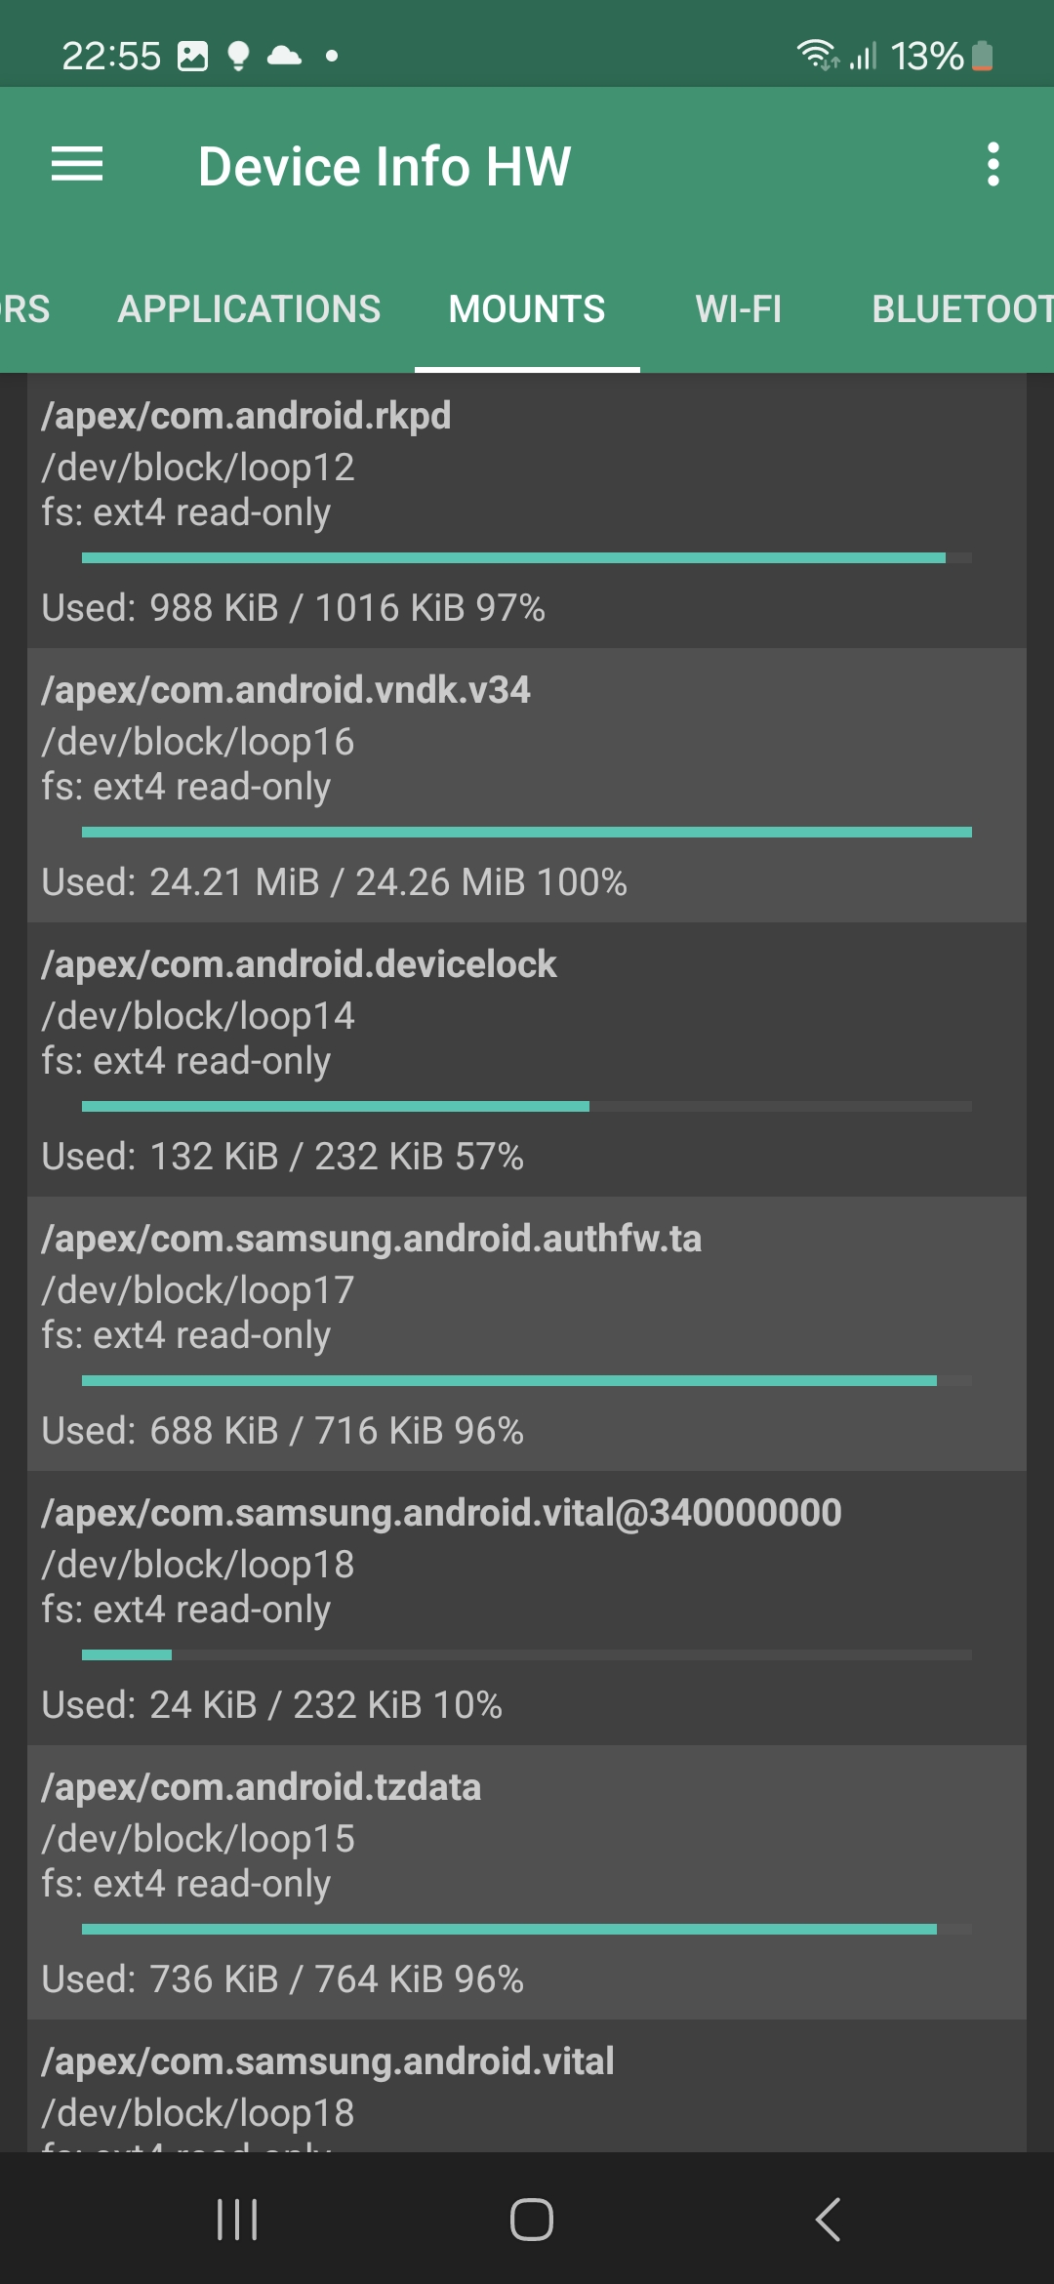Screen dimensions: 1054x2284
Task: Tap the cloud notification icon
Action: point(284,55)
